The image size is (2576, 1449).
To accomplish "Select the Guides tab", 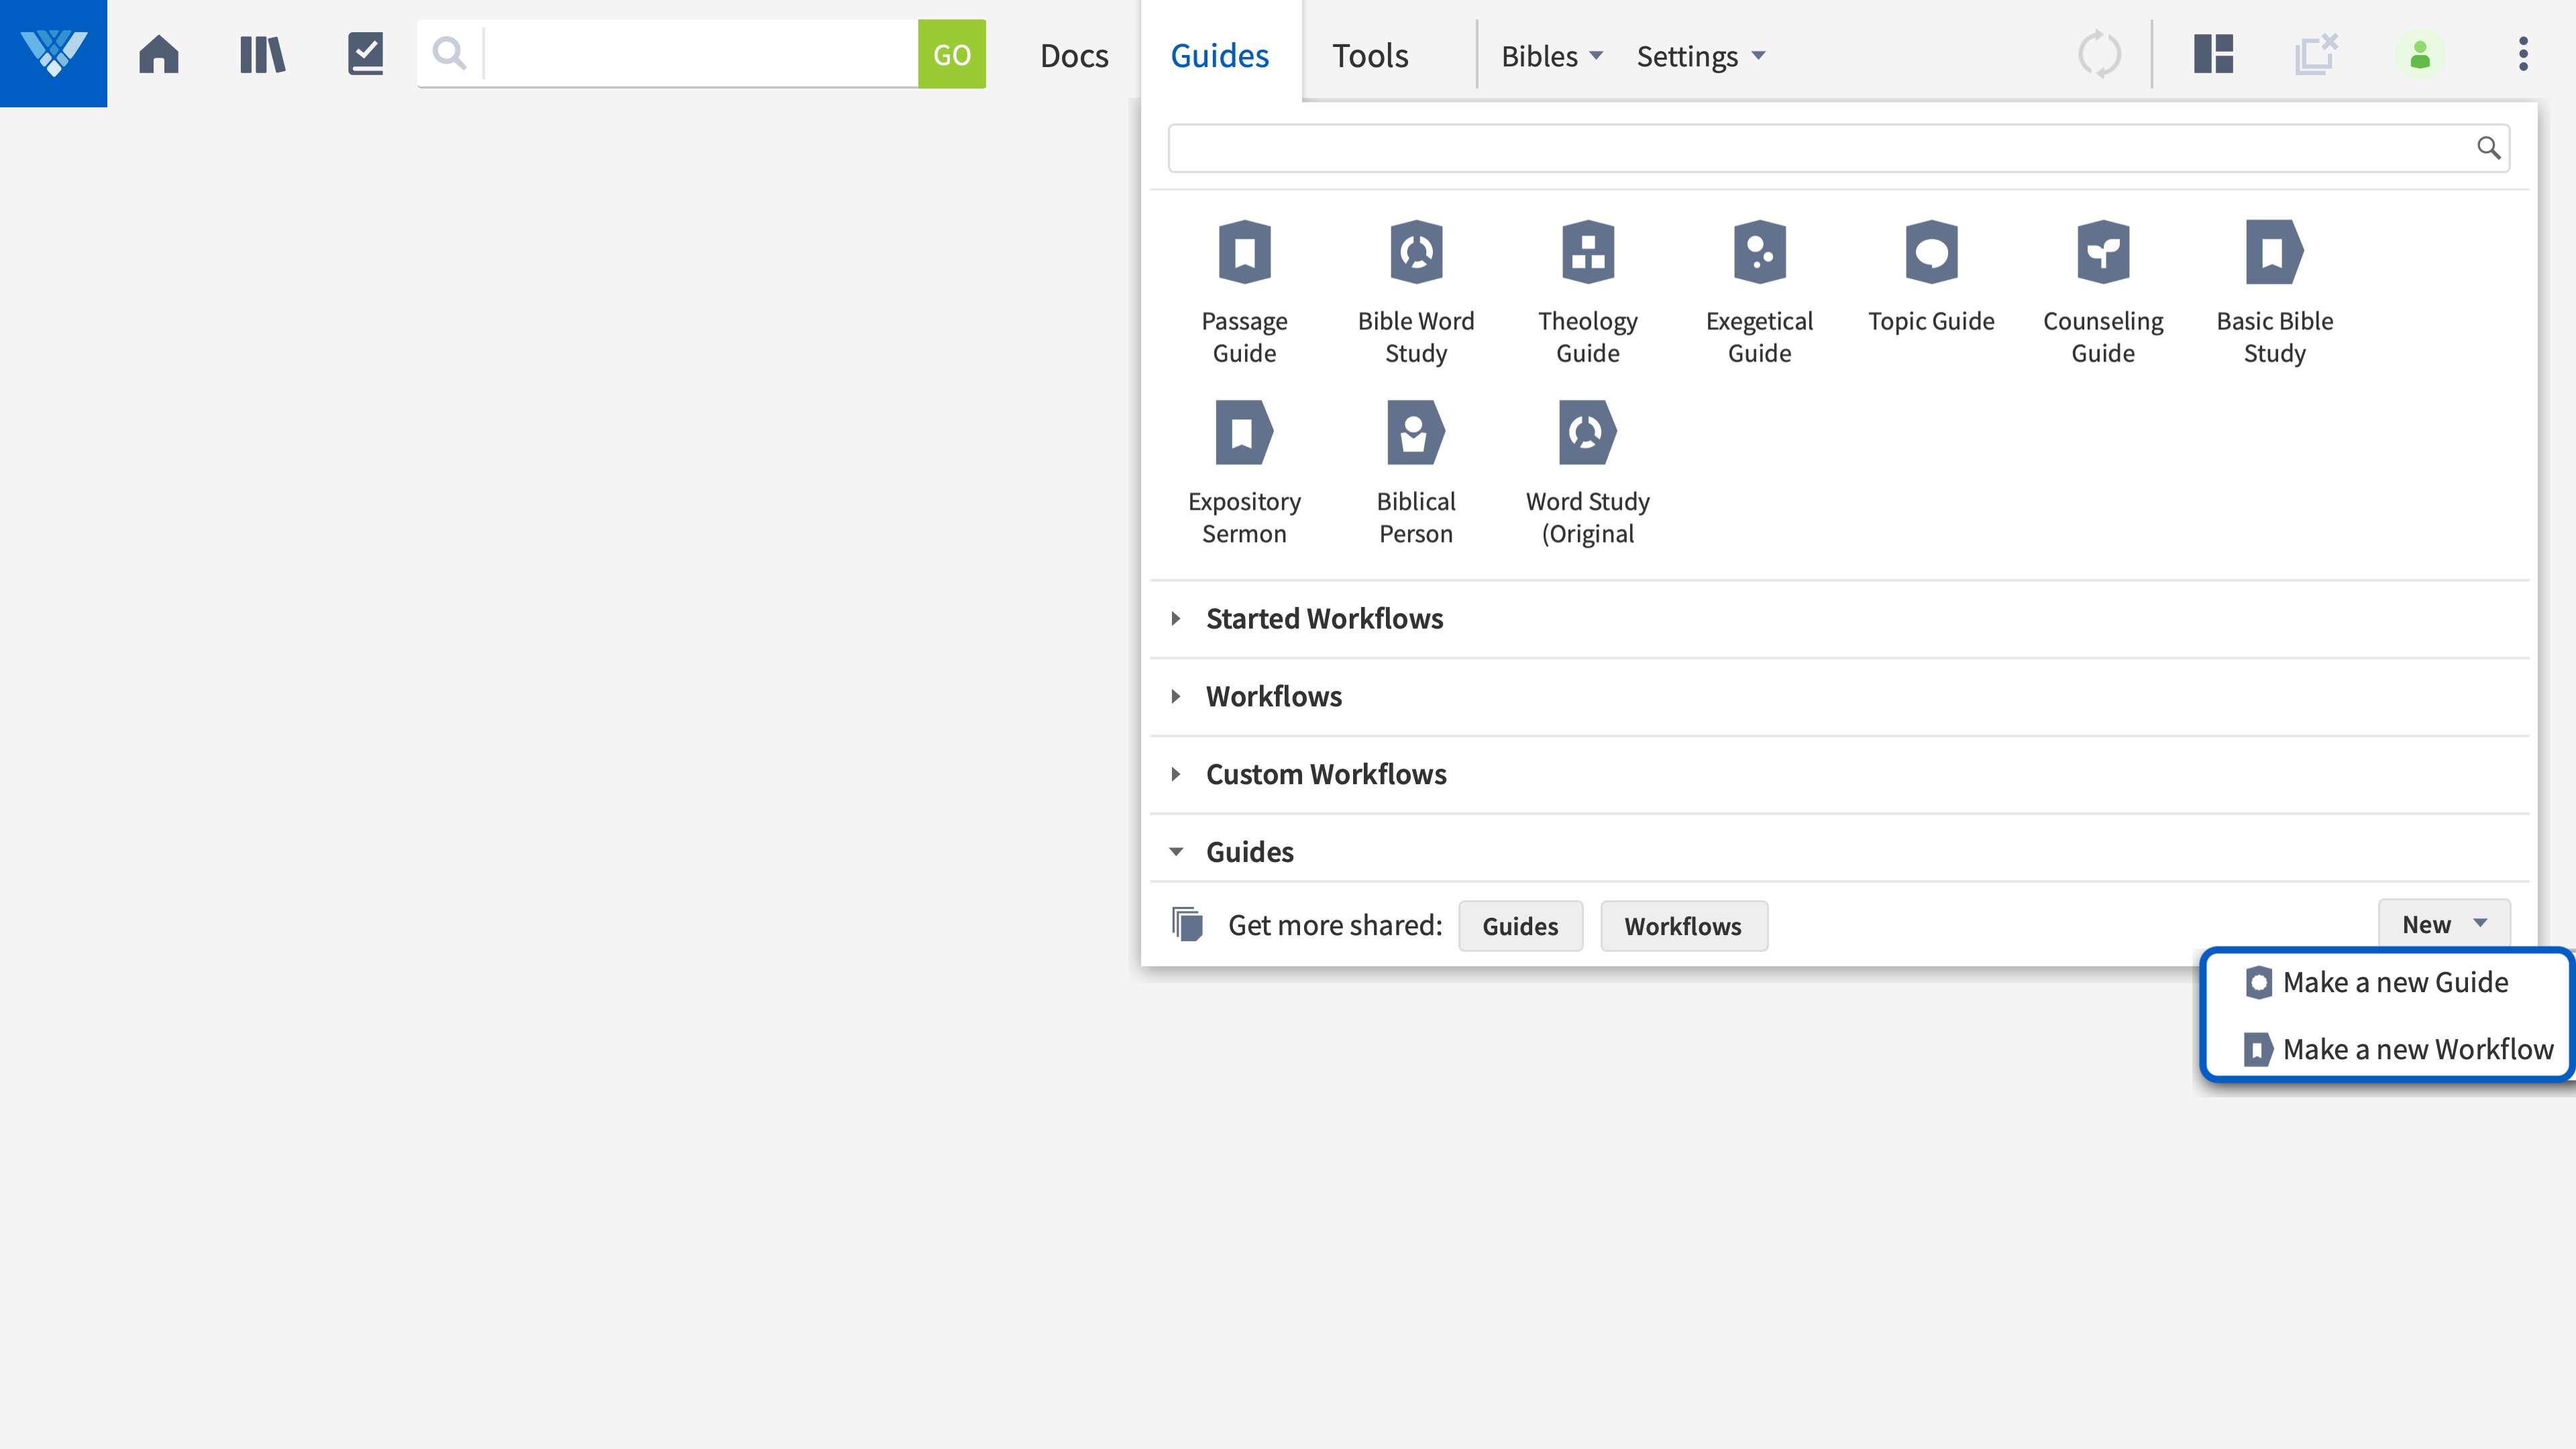I will [x=1220, y=56].
